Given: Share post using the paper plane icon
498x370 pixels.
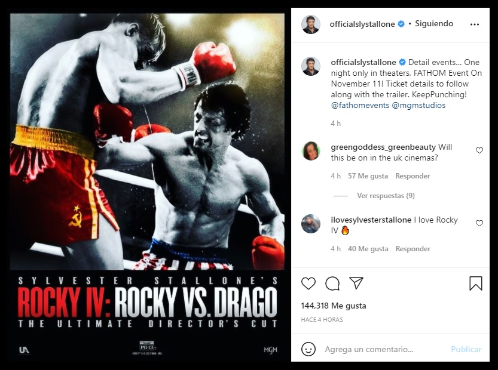Looking at the screenshot, I should tap(356, 283).
